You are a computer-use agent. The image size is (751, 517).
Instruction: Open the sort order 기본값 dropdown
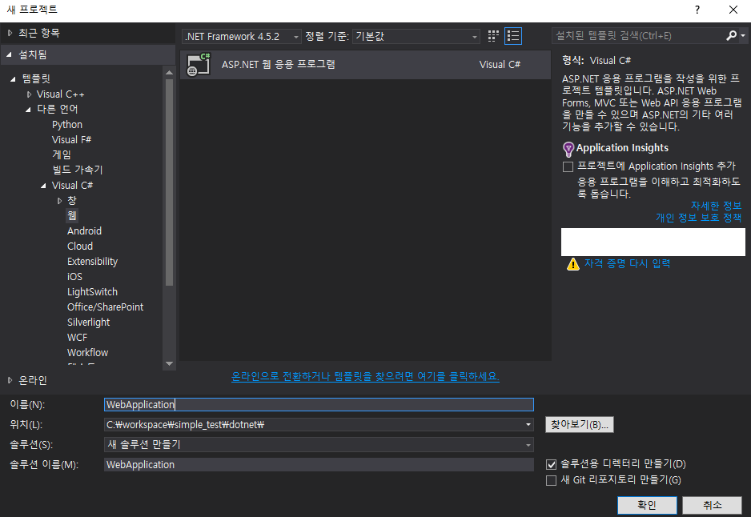(416, 36)
